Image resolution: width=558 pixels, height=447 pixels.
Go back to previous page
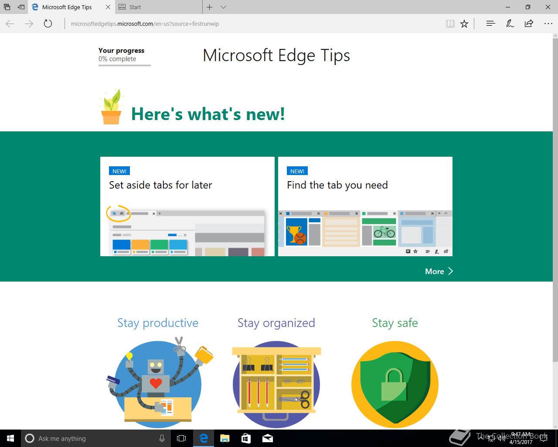pyautogui.click(x=10, y=24)
